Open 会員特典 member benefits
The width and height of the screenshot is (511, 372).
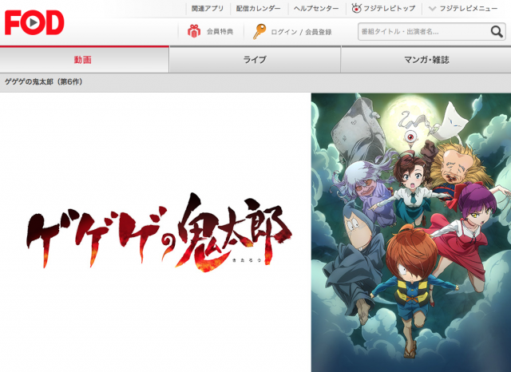pyautogui.click(x=220, y=32)
